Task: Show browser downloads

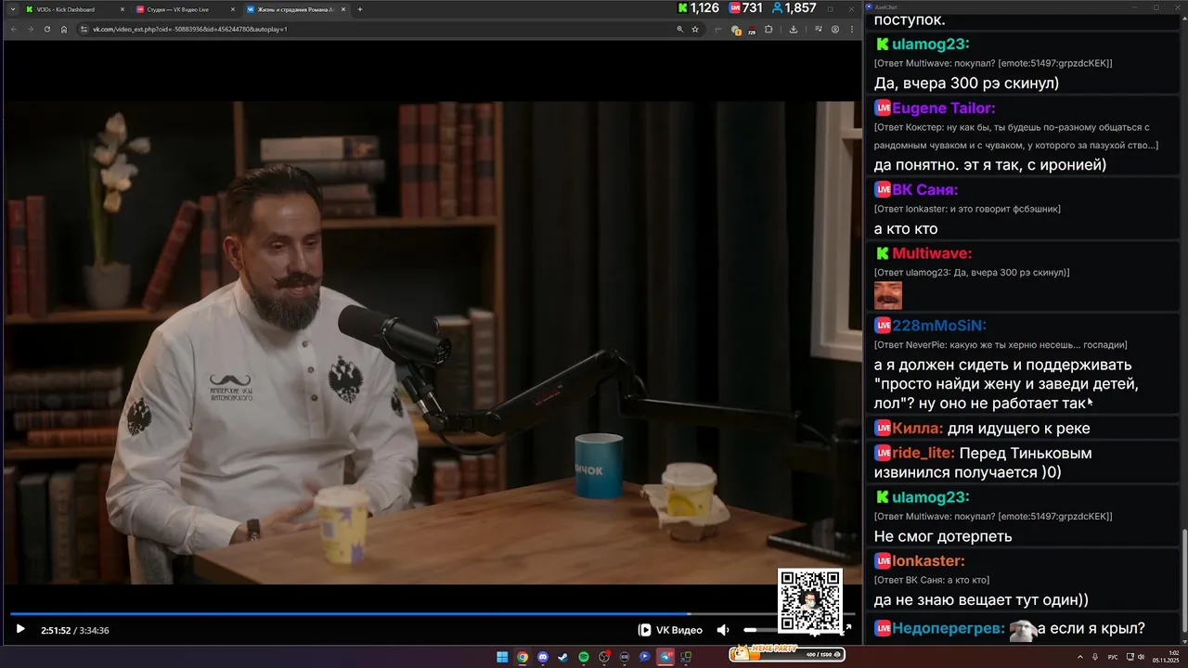Action: coord(794,29)
